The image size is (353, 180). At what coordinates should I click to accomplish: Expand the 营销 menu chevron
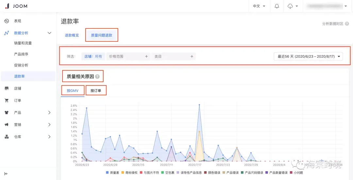pyautogui.click(x=50, y=125)
